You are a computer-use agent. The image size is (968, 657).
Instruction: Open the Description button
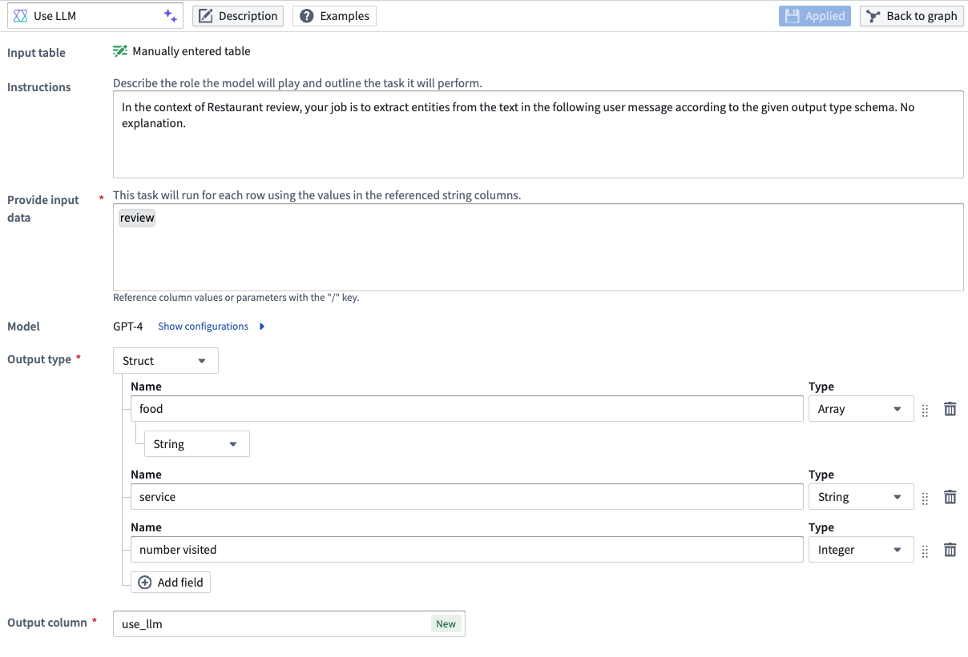click(238, 16)
